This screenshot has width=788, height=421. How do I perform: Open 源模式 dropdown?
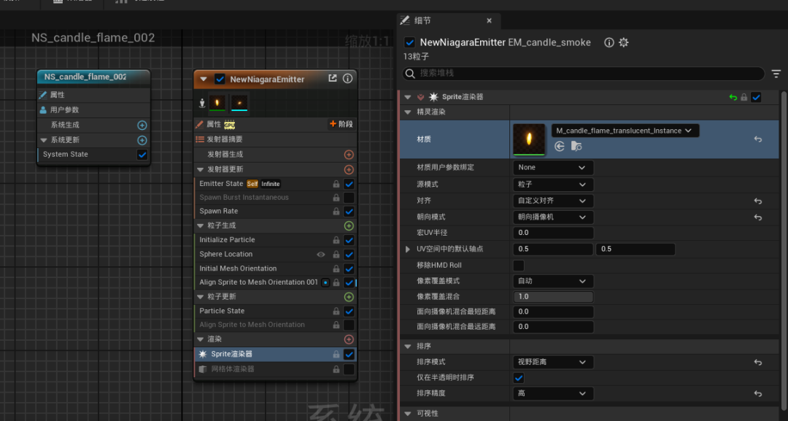coord(553,185)
